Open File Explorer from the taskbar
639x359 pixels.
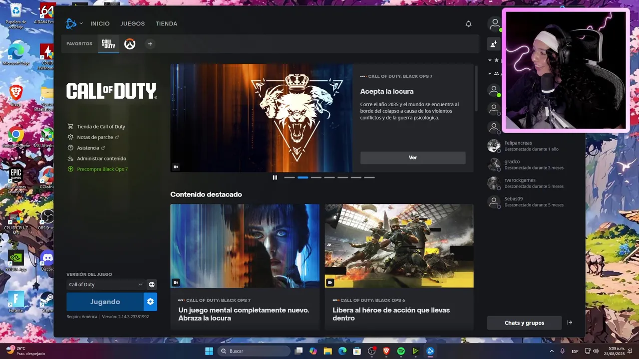pos(328,351)
